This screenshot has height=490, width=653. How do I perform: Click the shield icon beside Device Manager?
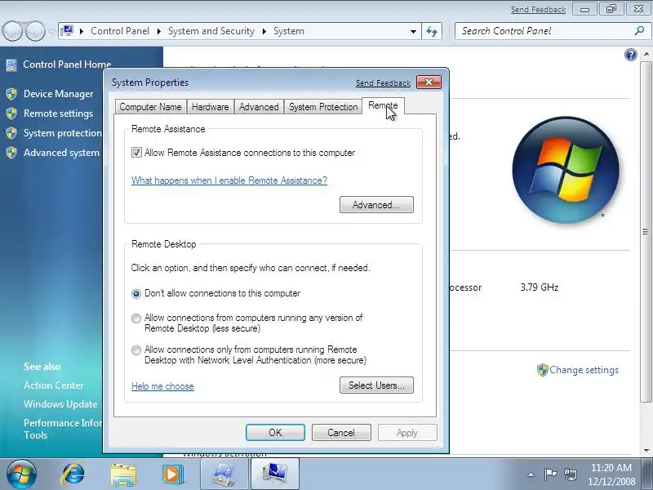11,94
